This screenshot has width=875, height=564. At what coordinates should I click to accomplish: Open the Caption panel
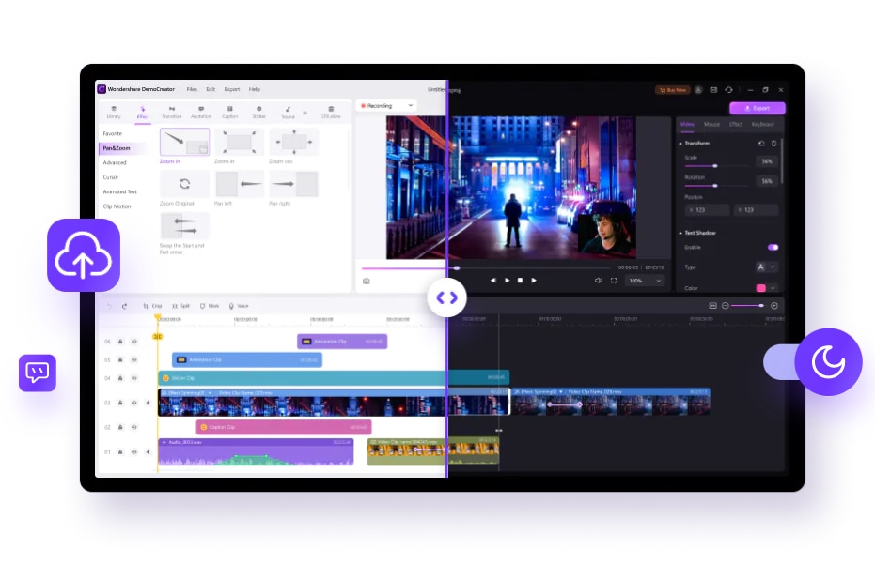231,112
